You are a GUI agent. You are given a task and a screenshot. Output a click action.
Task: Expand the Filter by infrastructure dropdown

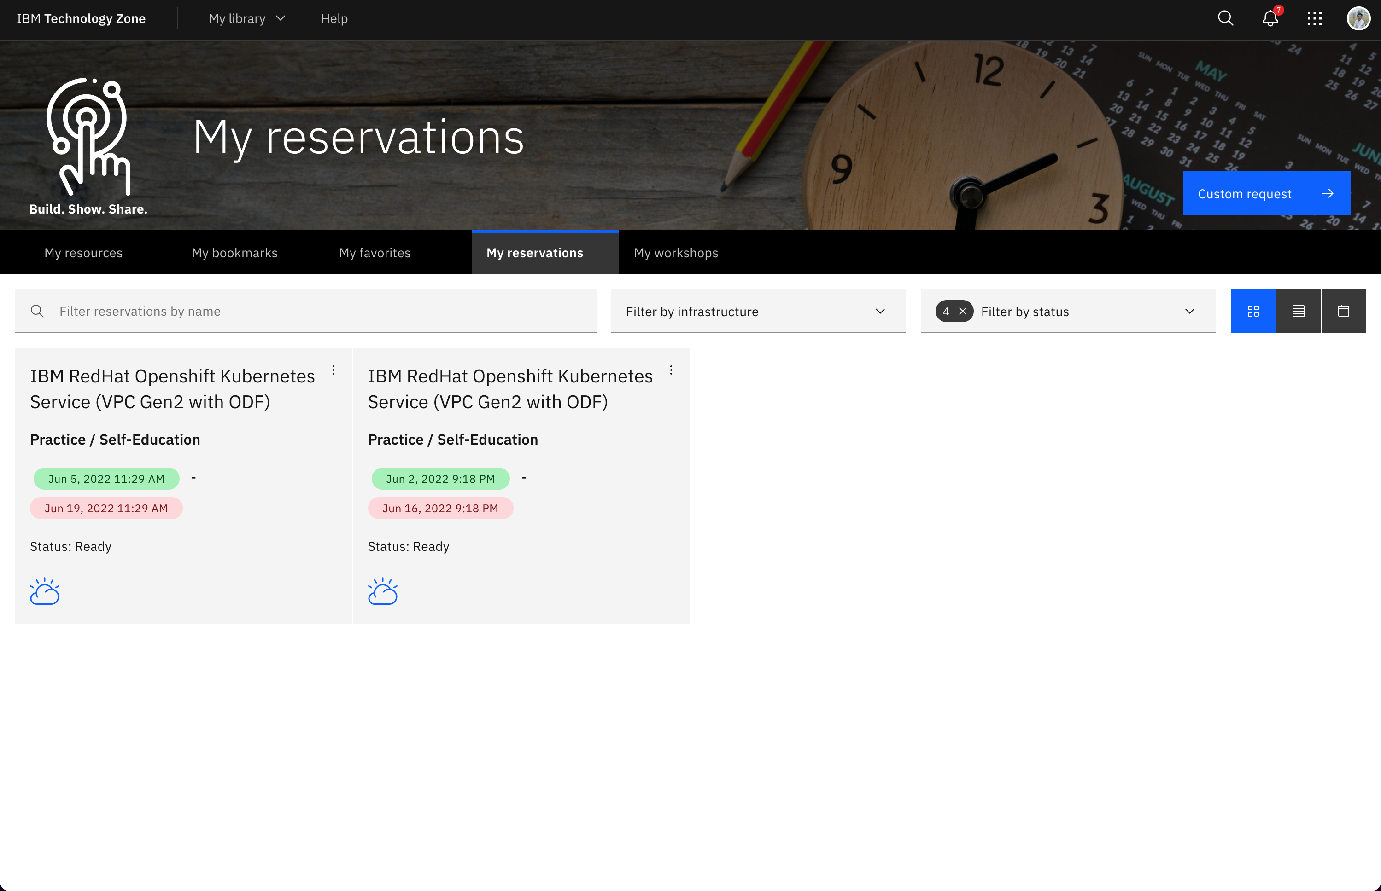(x=879, y=311)
